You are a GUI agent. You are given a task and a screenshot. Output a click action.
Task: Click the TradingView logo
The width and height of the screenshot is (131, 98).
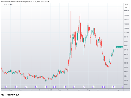(10, 95)
